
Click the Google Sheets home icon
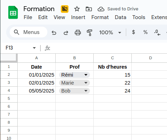point(13,12)
